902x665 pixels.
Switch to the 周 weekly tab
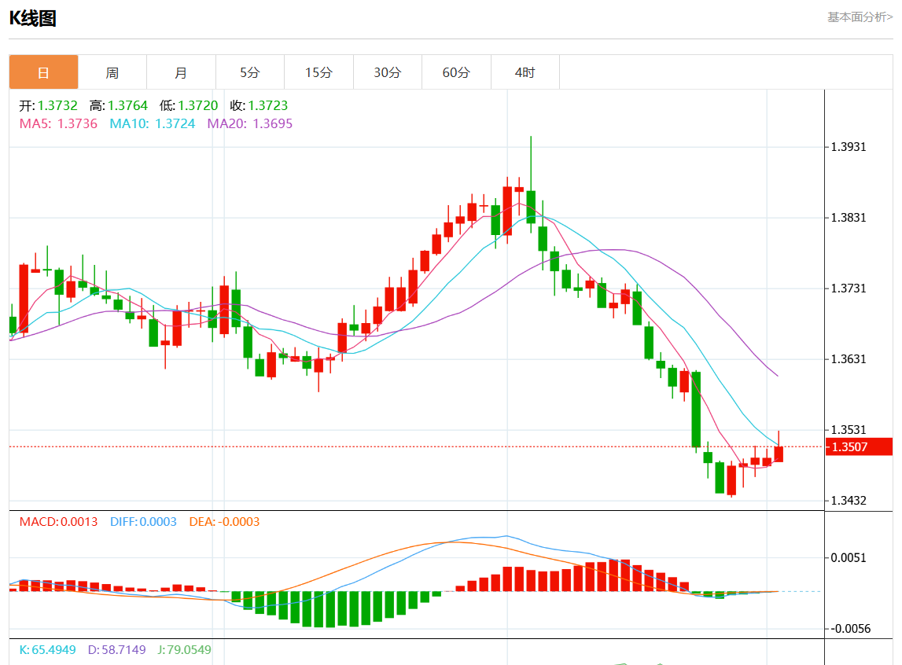pos(112,72)
